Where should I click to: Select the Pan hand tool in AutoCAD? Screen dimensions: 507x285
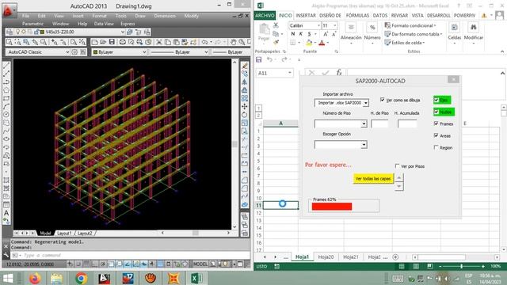pos(233,42)
